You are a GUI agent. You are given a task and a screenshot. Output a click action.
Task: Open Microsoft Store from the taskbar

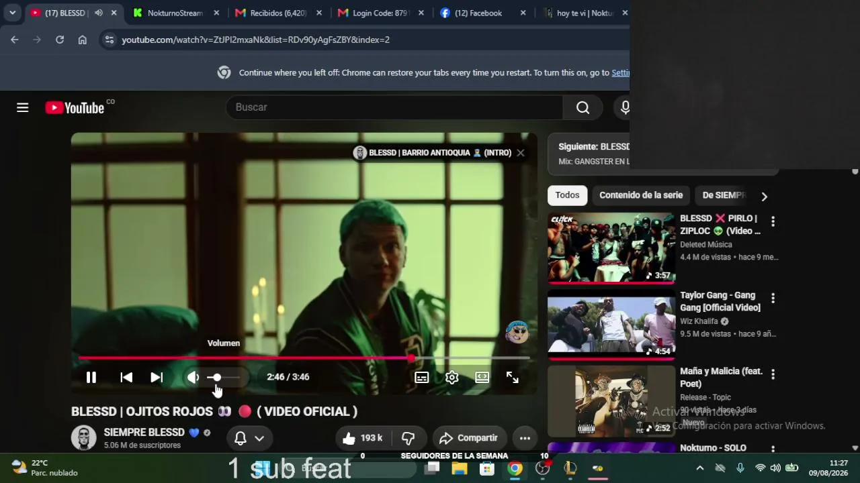coord(487,468)
